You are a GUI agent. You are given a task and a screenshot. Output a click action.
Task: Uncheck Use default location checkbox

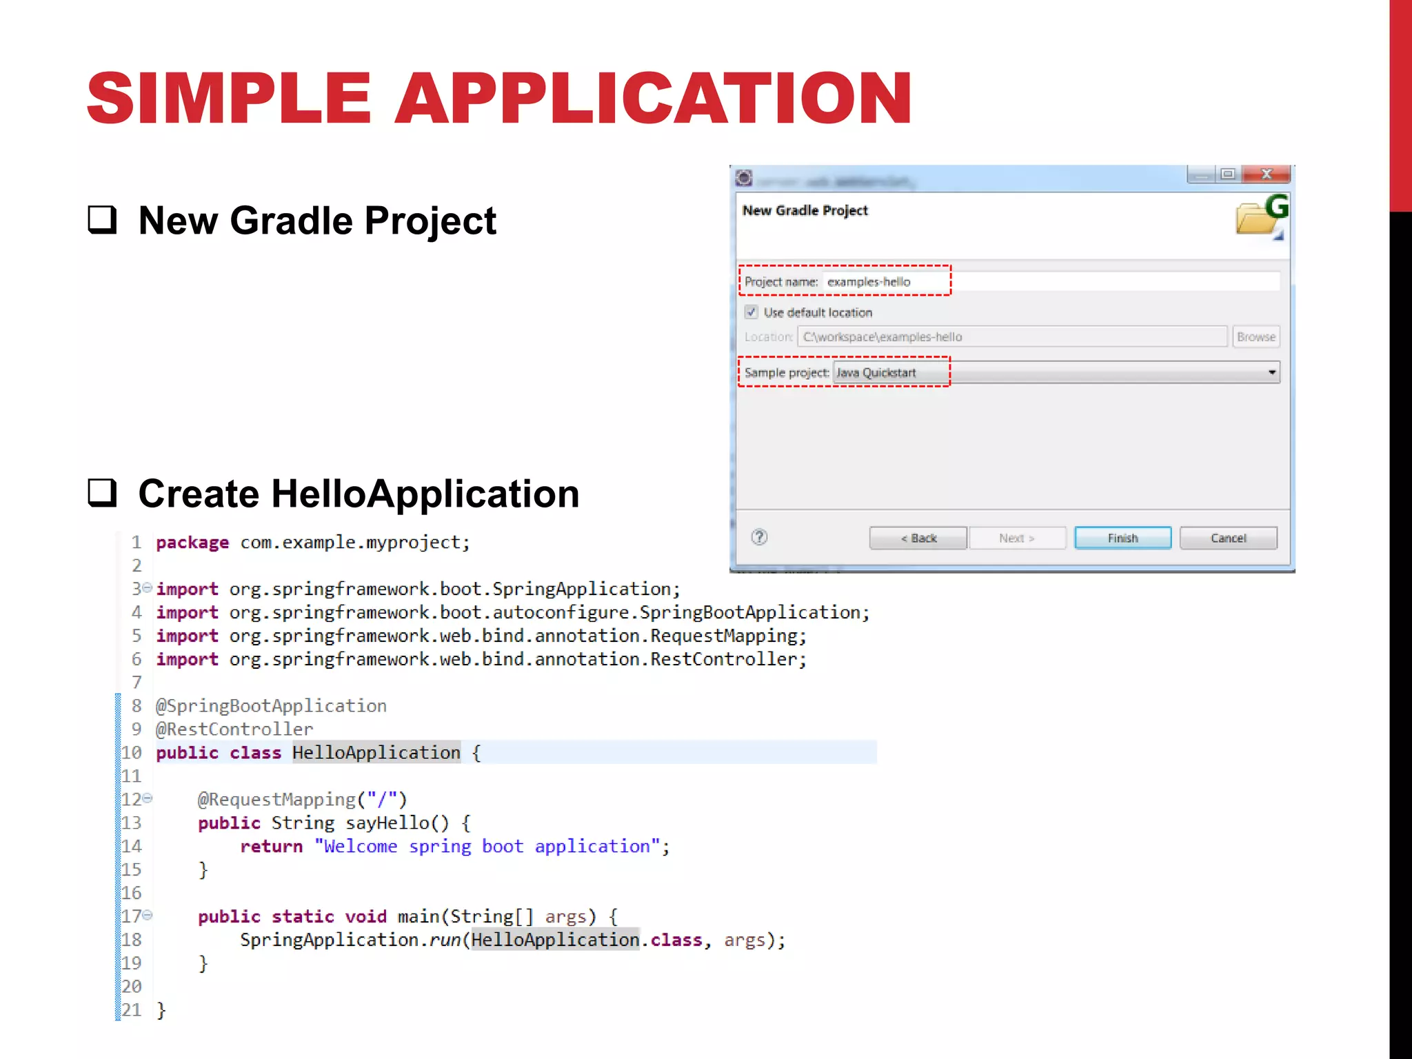pyautogui.click(x=752, y=312)
